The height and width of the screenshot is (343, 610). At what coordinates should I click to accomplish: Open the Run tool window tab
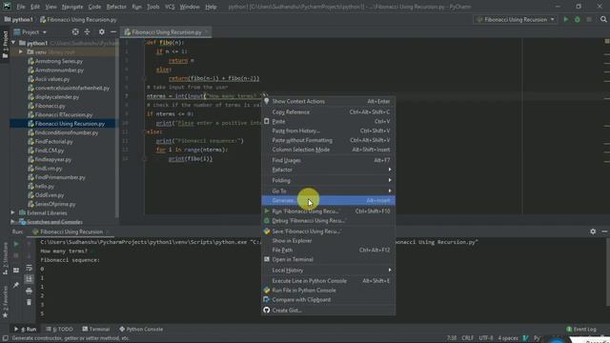click(26, 329)
